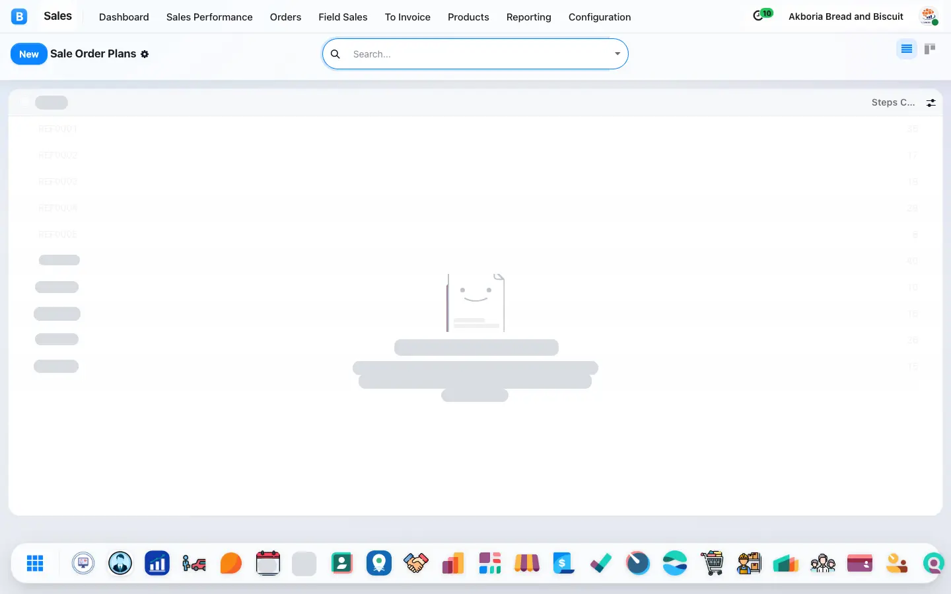Open the Reporting menu
The height and width of the screenshot is (594, 951).
coord(529,17)
